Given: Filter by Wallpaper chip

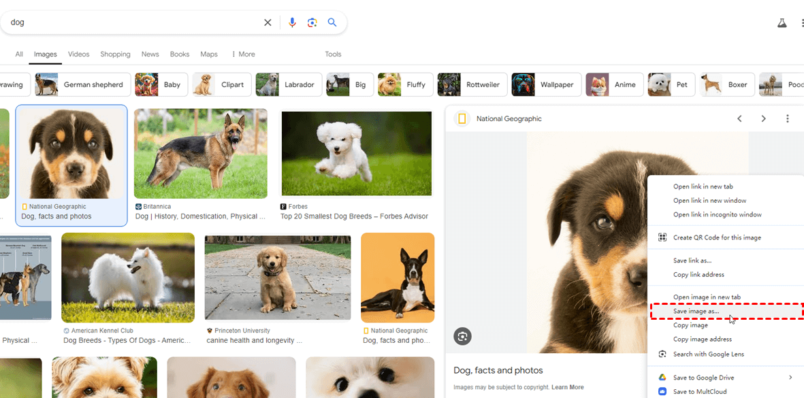Looking at the screenshot, I should point(547,84).
